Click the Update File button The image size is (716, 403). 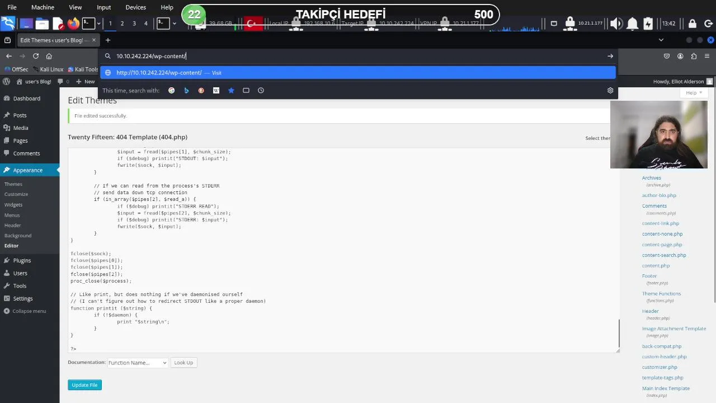click(84, 385)
